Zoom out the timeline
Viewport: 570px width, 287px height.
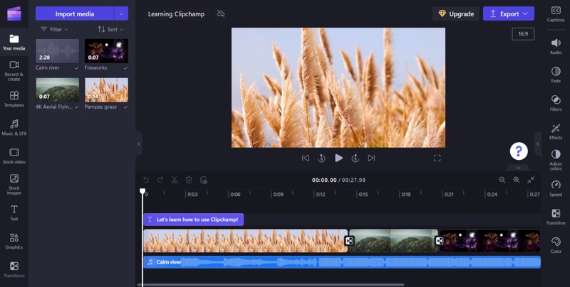pyautogui.click(x=502, y=180)
